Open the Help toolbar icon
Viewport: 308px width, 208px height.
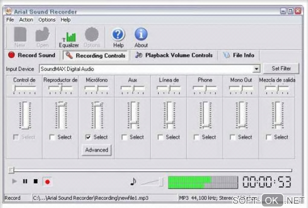[x=118, y=38]
